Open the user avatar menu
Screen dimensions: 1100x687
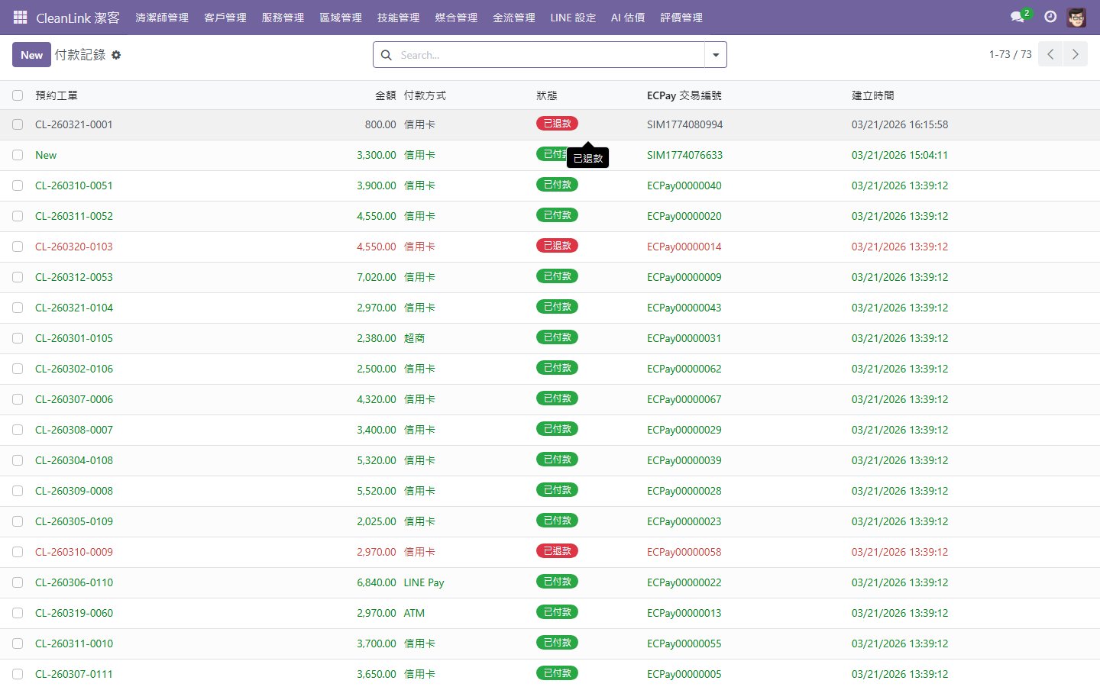(x=1076, y=18)
